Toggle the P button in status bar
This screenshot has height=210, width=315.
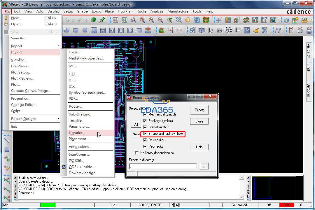172,205
